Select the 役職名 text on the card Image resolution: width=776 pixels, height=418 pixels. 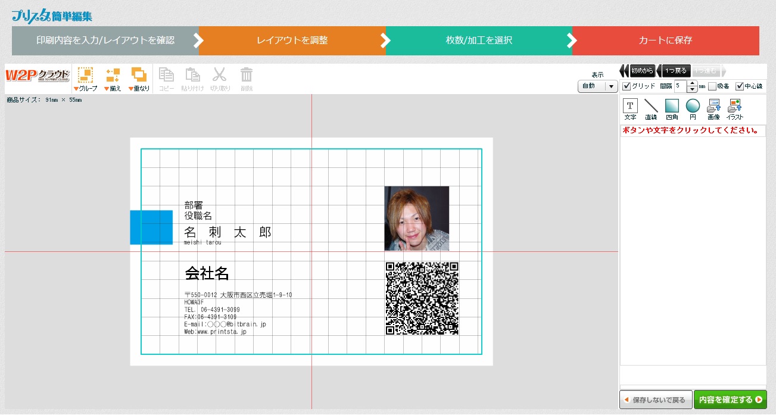pos(198,216)
